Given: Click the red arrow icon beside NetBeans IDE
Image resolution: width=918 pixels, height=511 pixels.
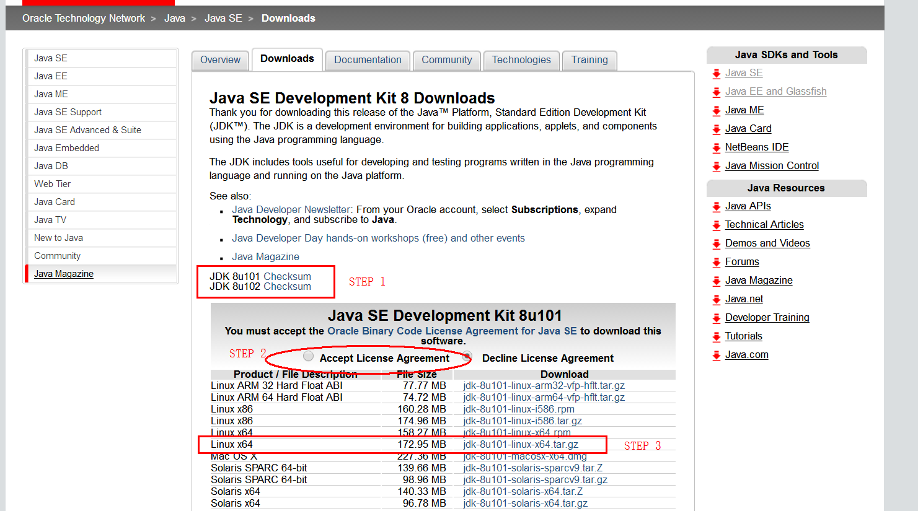Looking at the screenshot, I should (717, 148).
